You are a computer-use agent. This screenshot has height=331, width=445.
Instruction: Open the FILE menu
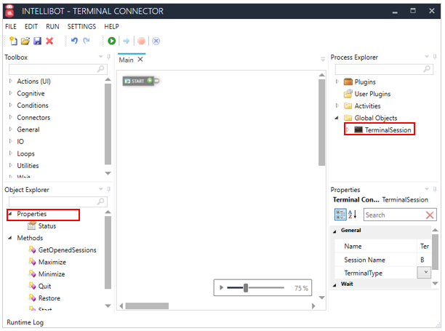[11, 27]
